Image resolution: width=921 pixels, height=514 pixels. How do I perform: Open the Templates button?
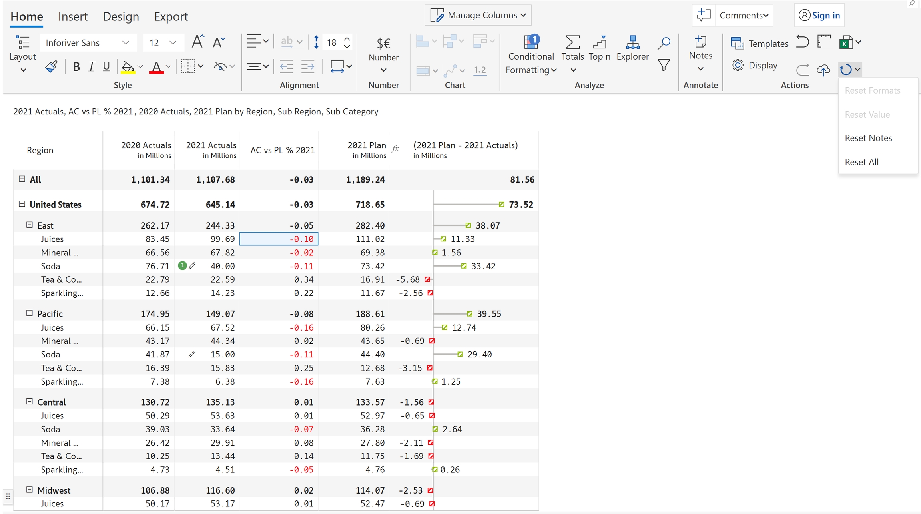point(759,43)
